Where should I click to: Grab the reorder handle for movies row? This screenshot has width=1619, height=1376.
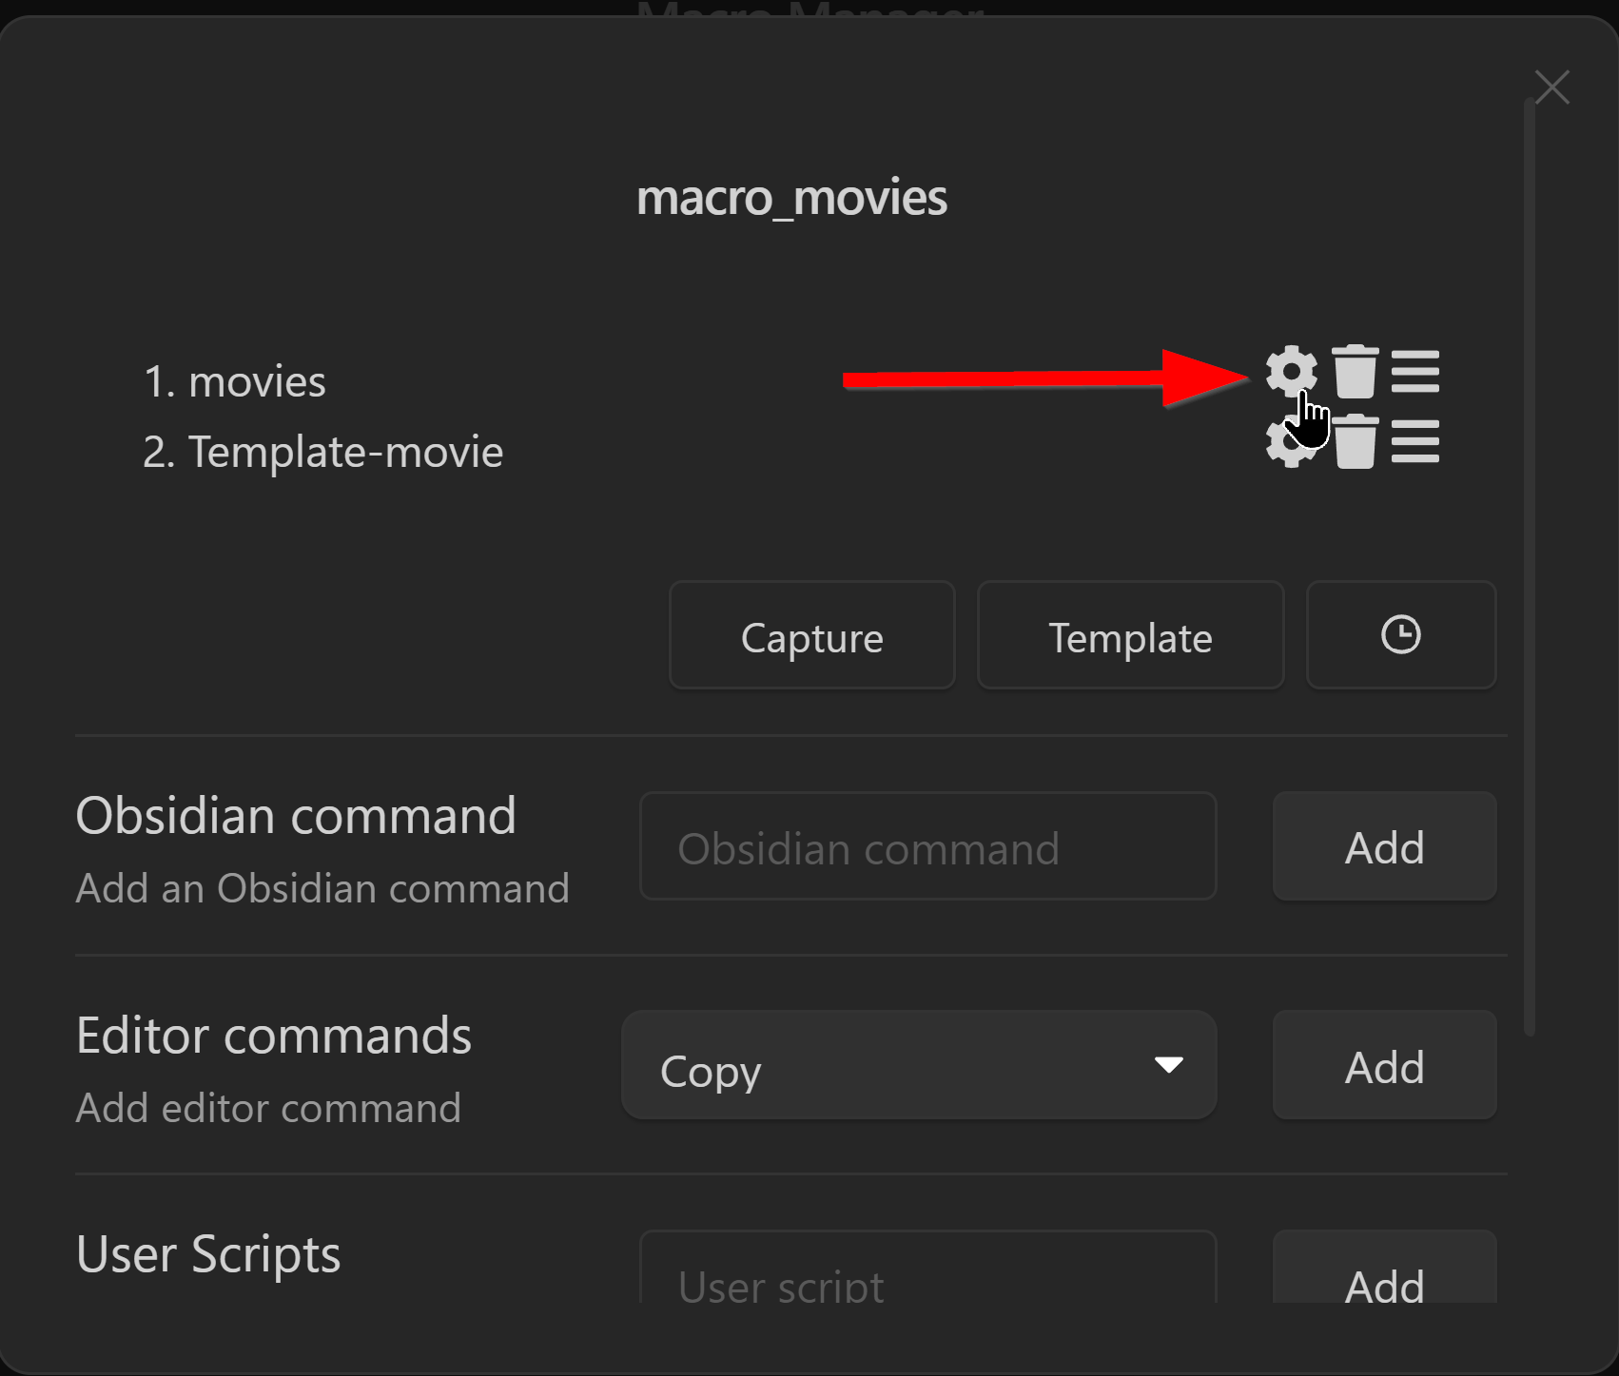[1415, 372]
